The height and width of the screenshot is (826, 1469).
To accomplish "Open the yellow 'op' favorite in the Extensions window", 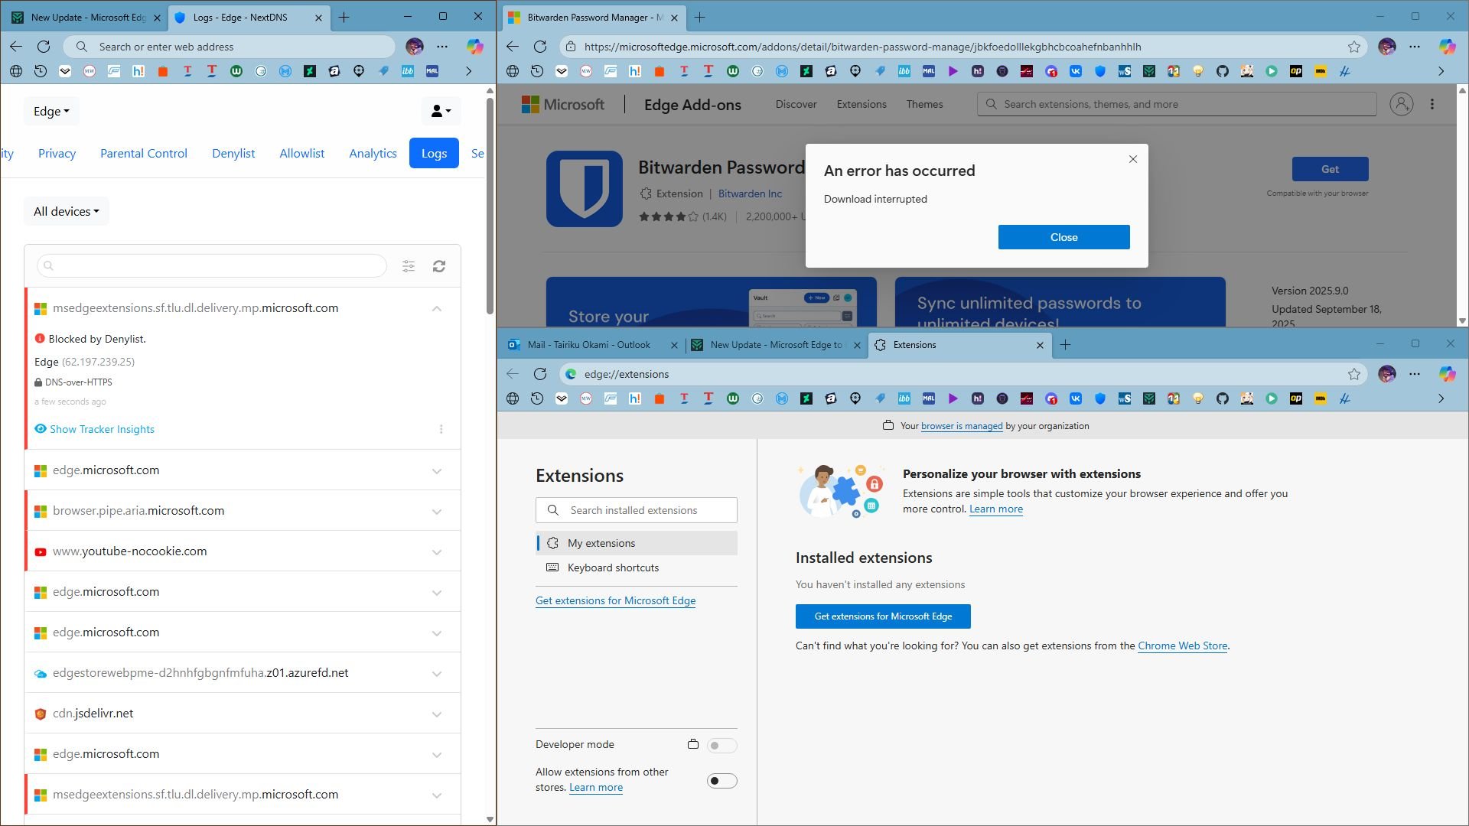I will [1296, 398].
